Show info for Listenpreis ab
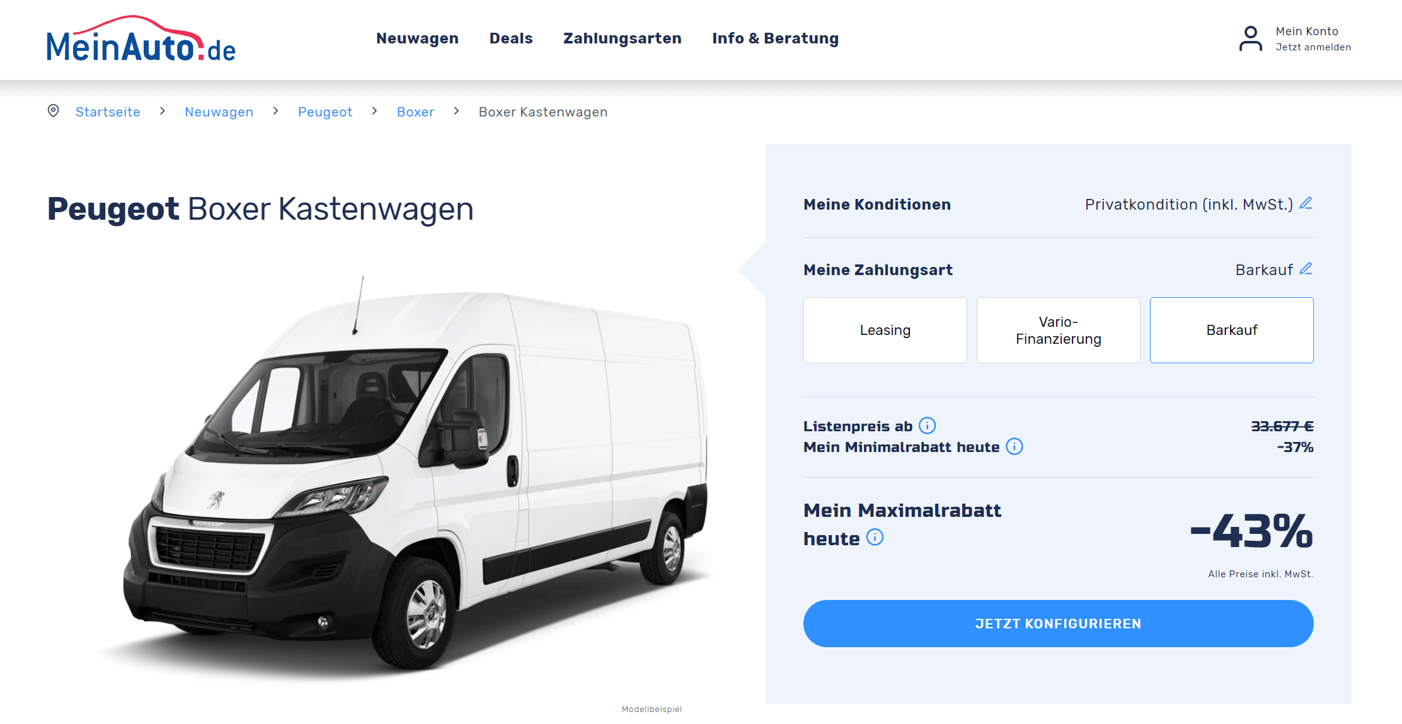The width and height of the screenshot is (1402, 724). [927, 426]
